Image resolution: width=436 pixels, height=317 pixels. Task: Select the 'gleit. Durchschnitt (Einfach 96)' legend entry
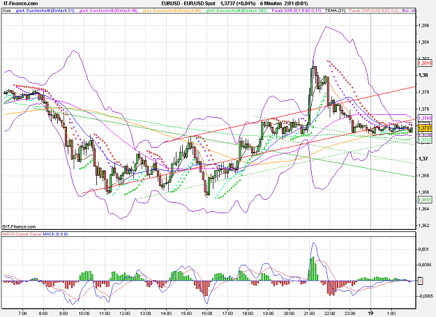[172, 10]
